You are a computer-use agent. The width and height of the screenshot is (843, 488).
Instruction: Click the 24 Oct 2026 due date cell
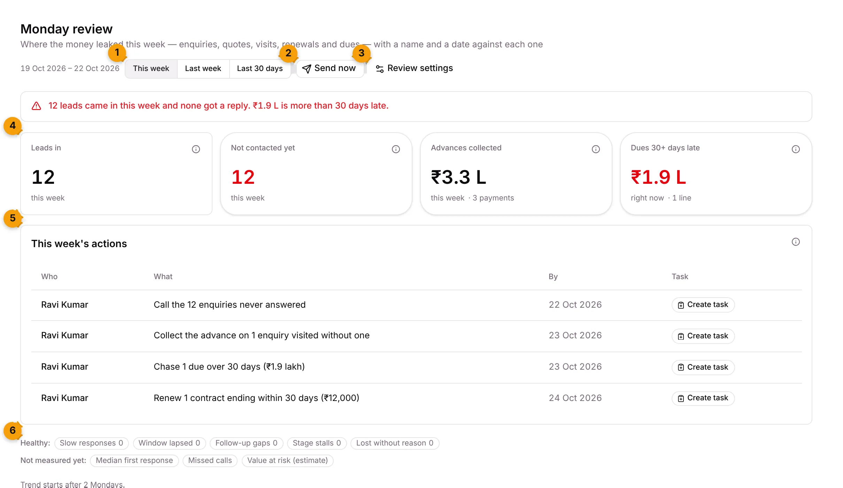575,398
